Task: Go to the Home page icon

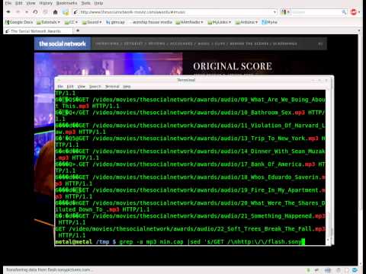Action: tap(55, 12)
